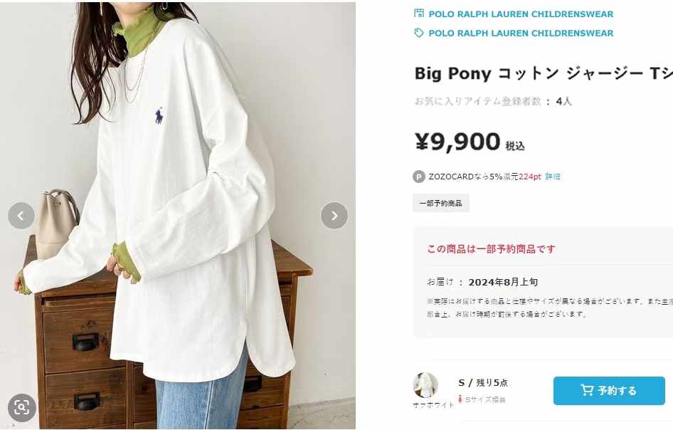The height and width of the screenshot is (430, 673).
Task: Click the brand tag icon
Action: click(419, 33)
